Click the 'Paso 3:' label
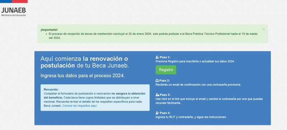 pyautogui.click(x=165, y=95)
